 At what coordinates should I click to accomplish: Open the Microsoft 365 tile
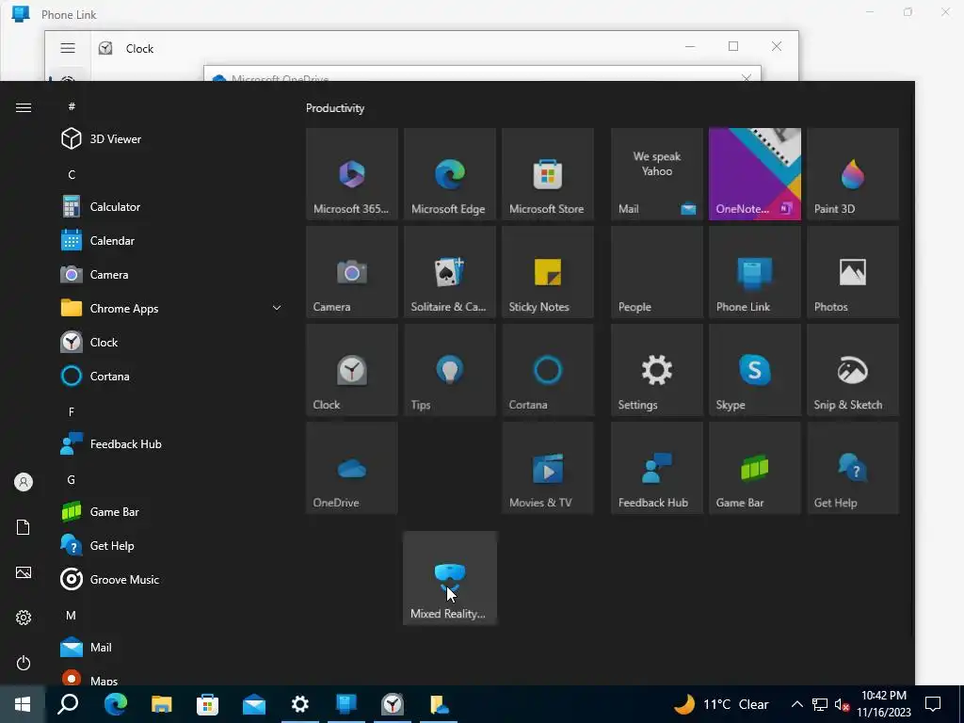click(x=352, y=174)
